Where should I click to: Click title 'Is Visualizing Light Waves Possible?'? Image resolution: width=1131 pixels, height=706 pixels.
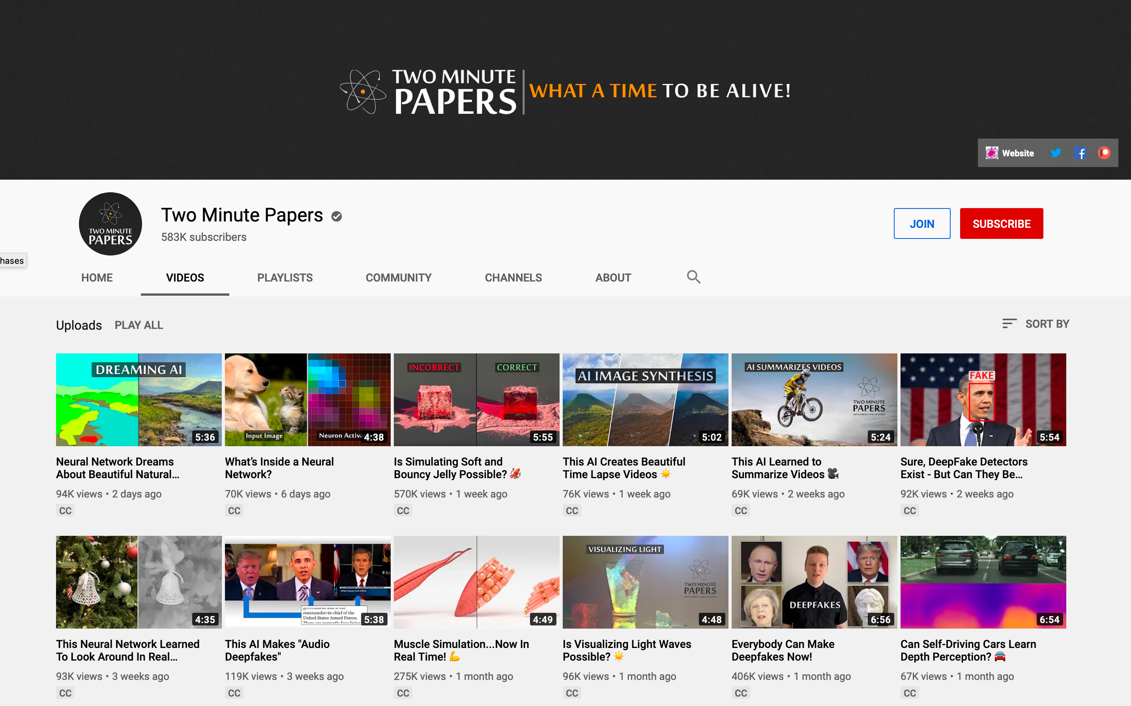point(627,650)
